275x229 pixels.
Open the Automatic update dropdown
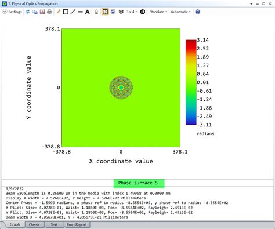coord(180,12)
